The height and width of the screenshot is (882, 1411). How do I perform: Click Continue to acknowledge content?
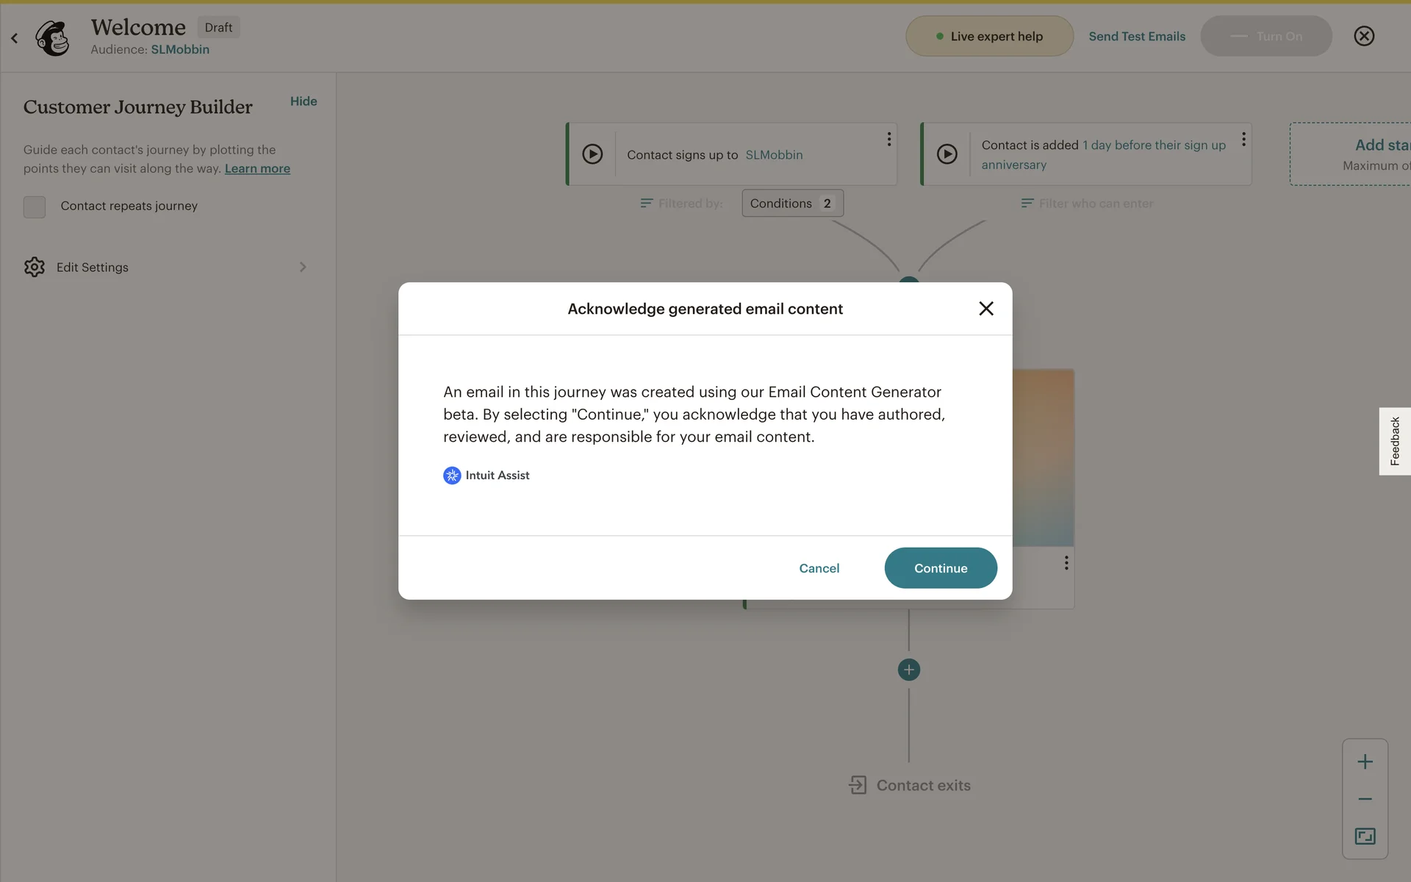coord(941,568)
